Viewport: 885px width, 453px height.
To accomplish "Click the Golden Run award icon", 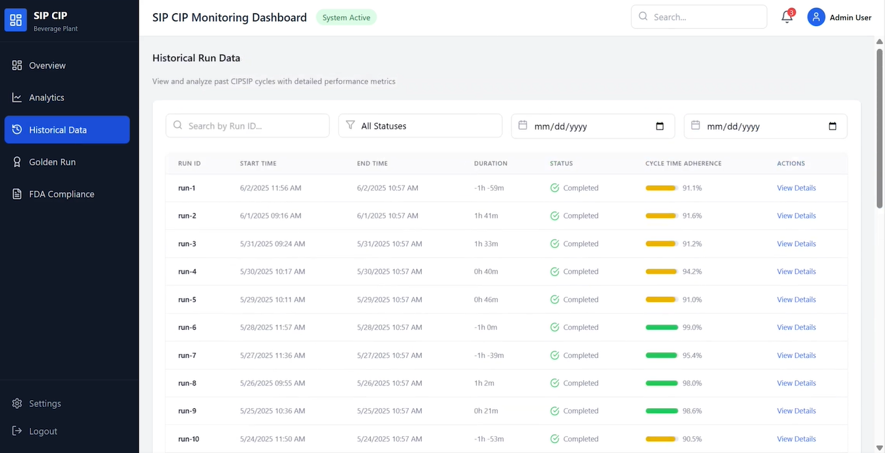I will tap(17, 162).
